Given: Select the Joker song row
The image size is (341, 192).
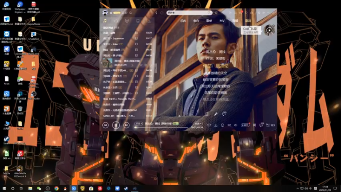Looking at the screenshot, I should [x=127, y=44].
